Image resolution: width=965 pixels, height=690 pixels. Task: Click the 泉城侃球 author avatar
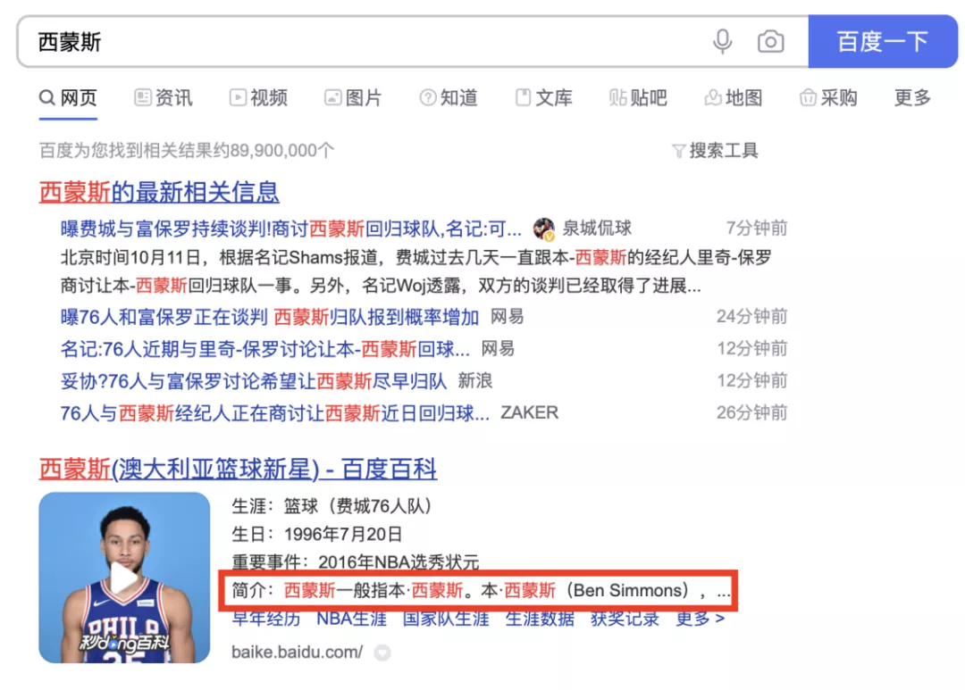pyautogui.click(x=544, y=229)
